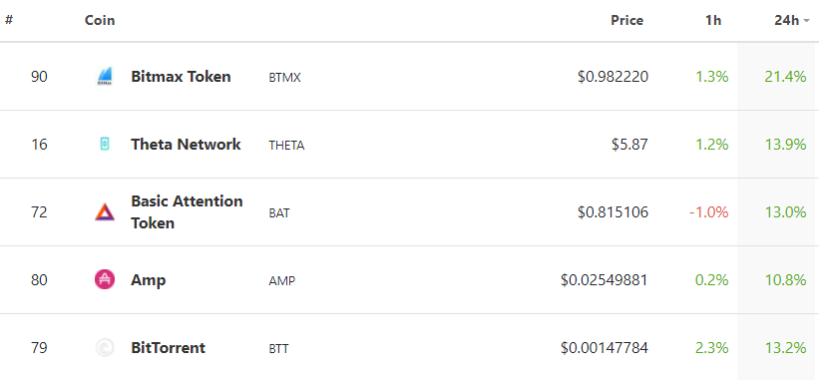Image resolution: width=819 pixels, height=380 pixels.
Task: Open BitTorrent coin page
Action: pyautogui.click(x=169, y=348)
